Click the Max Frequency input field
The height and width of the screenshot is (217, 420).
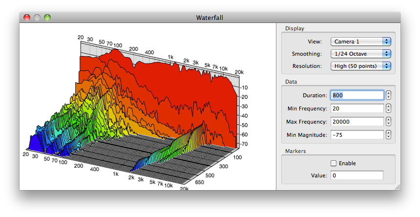[x=357, y=122]
